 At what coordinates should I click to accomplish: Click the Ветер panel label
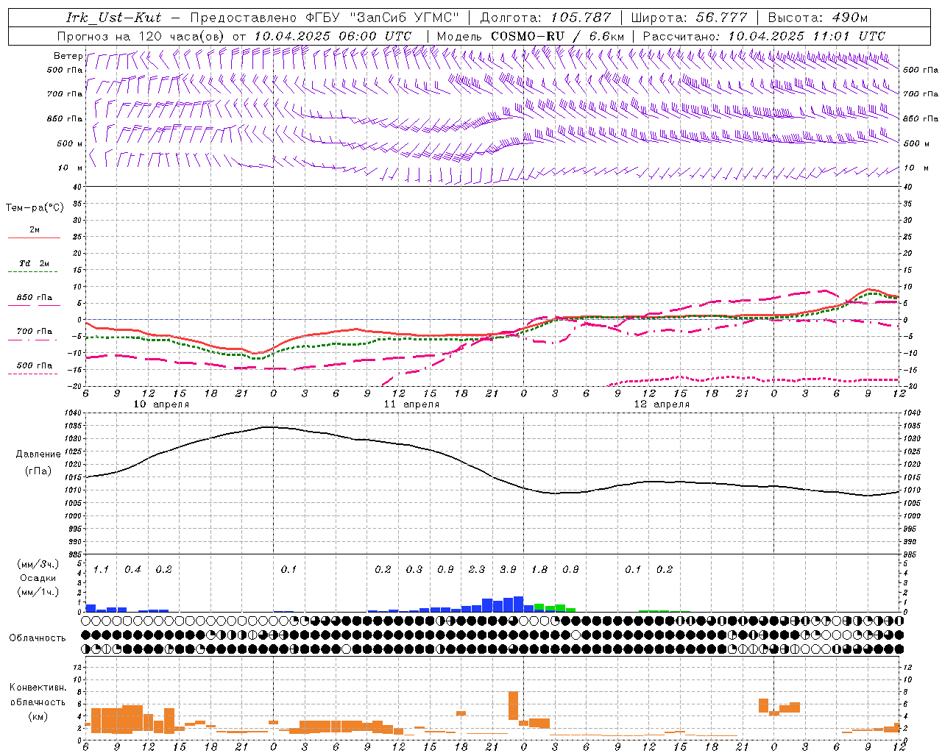pos(68,56)
